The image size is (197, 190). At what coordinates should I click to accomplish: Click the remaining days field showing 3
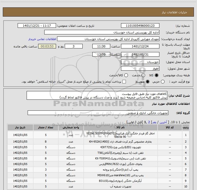click(x=74, y=46)
